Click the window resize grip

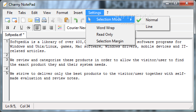[x=191, y=107]
